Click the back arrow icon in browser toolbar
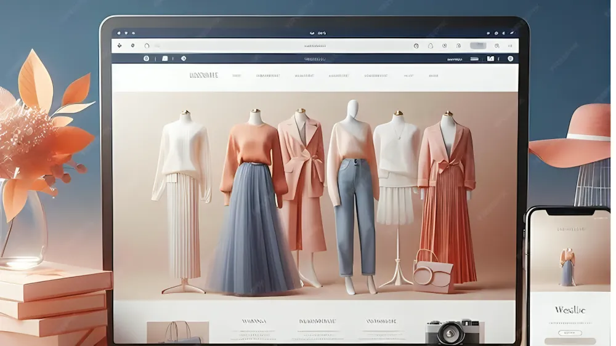Screen dimensions: 616x346 (120, 46)
